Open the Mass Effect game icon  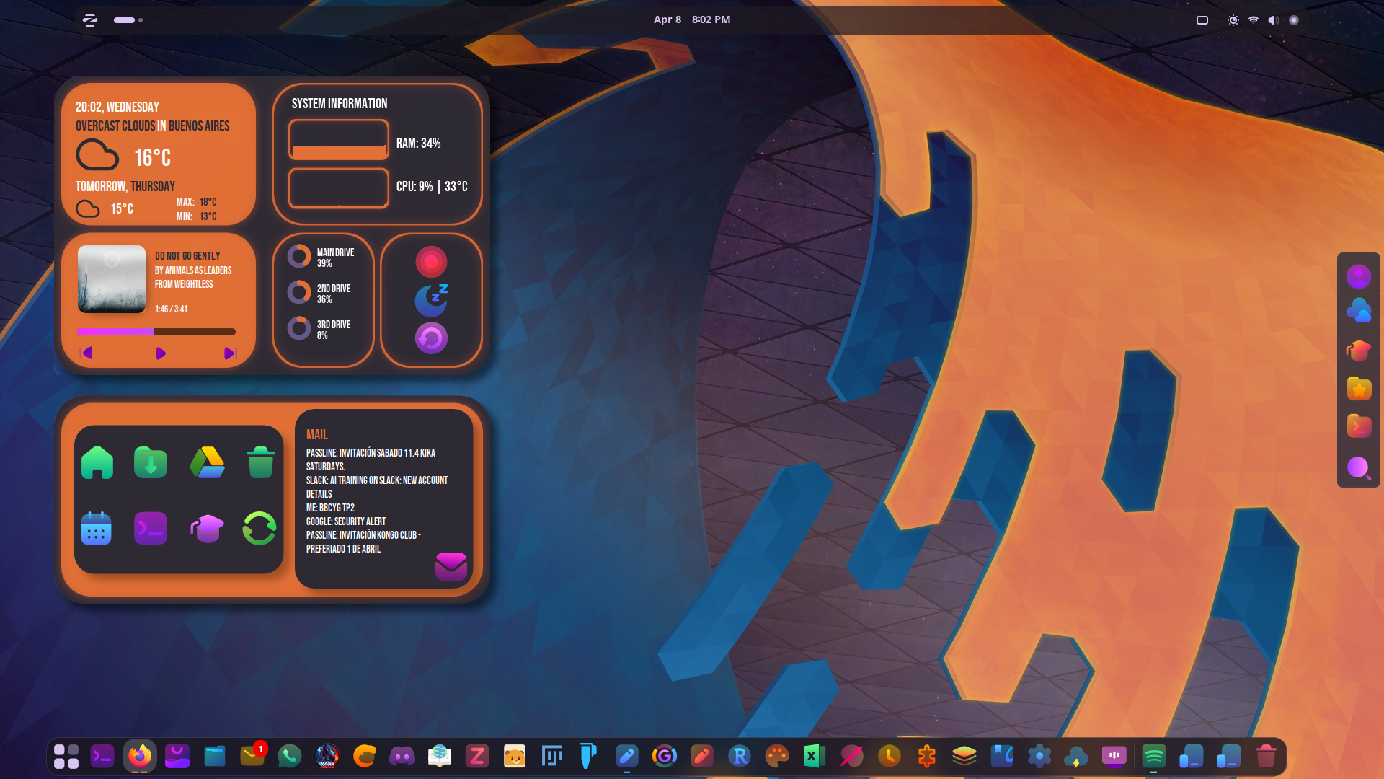[327, 756]
